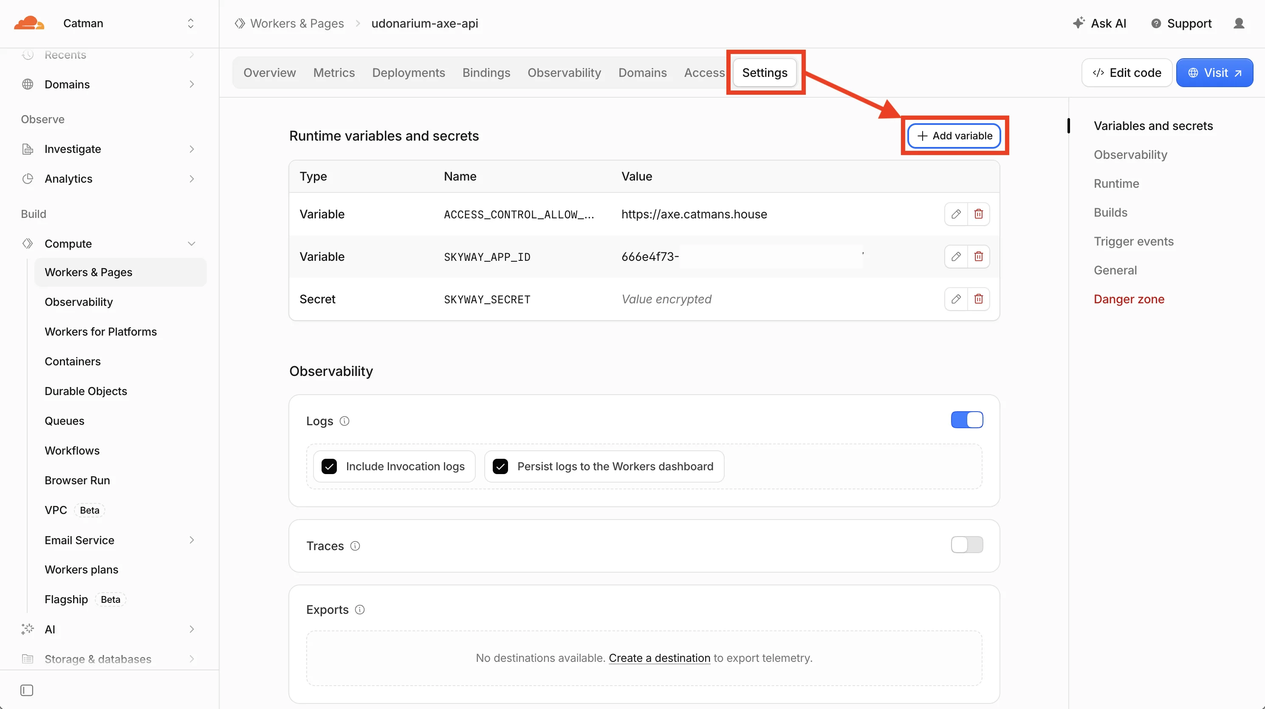The height and width of the screenshot is (709, 1265).
Task: Collapse the Compute section chevron
Action: 192,243
